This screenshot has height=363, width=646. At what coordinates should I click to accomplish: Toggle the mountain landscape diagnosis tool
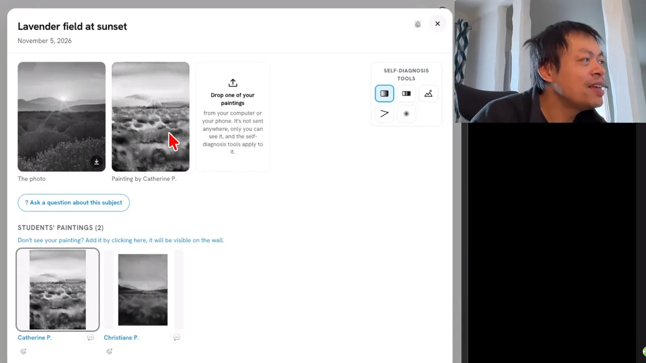click(x=428, y=93)
